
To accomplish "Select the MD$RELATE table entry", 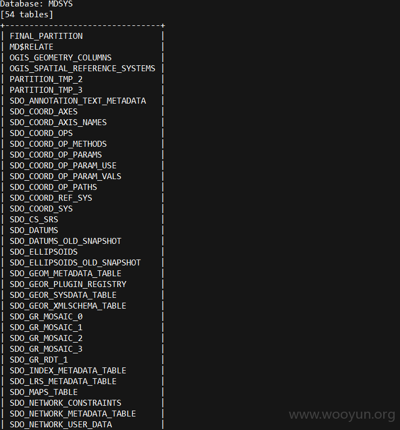I will click(x=31, y=47).
